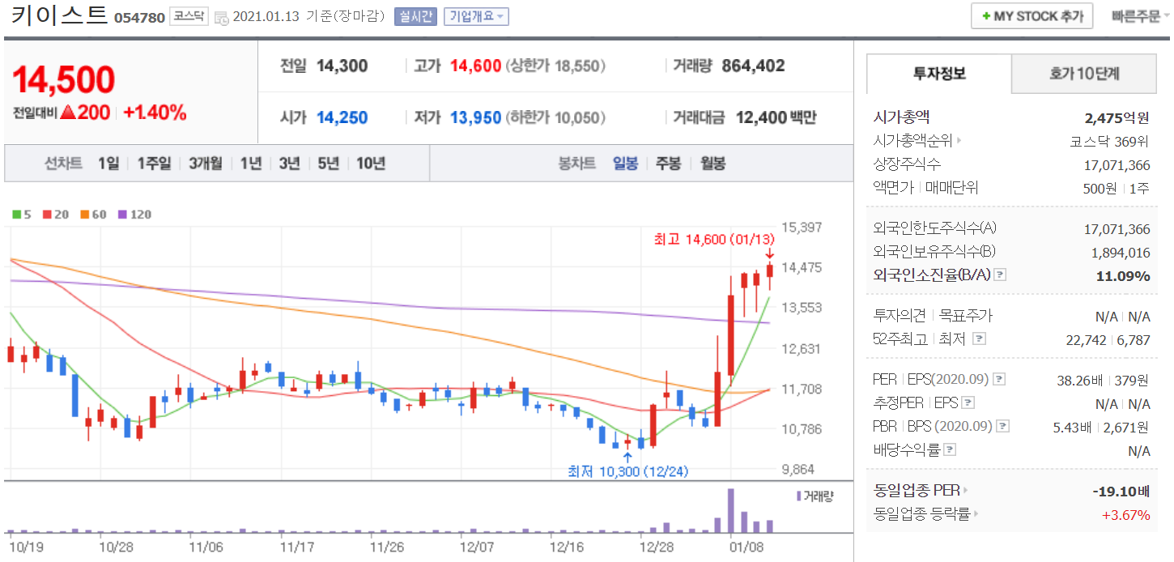Toggle the 실시간 real-time button

415,16
